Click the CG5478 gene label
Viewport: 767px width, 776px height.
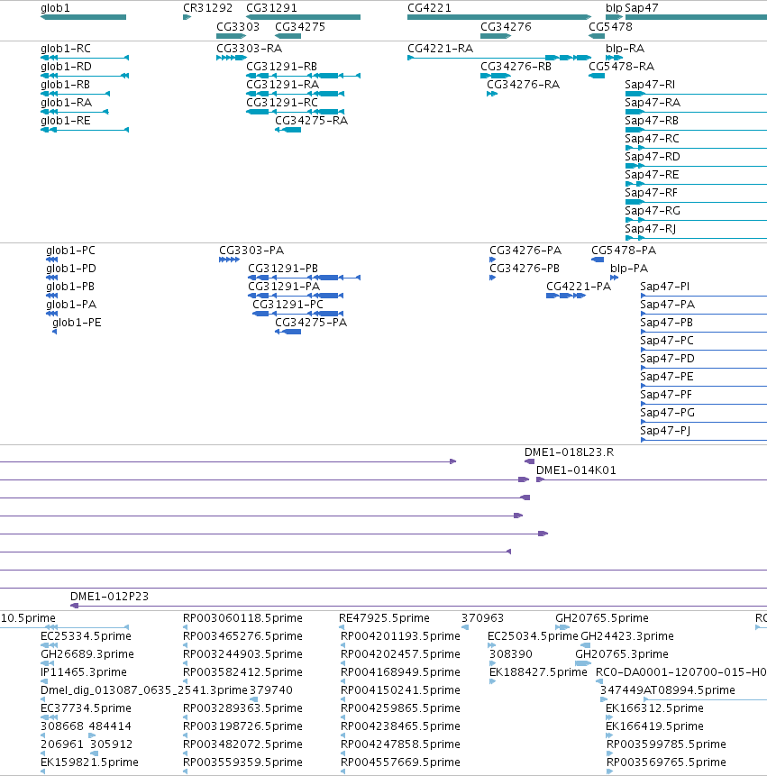[x=611, y=27]
